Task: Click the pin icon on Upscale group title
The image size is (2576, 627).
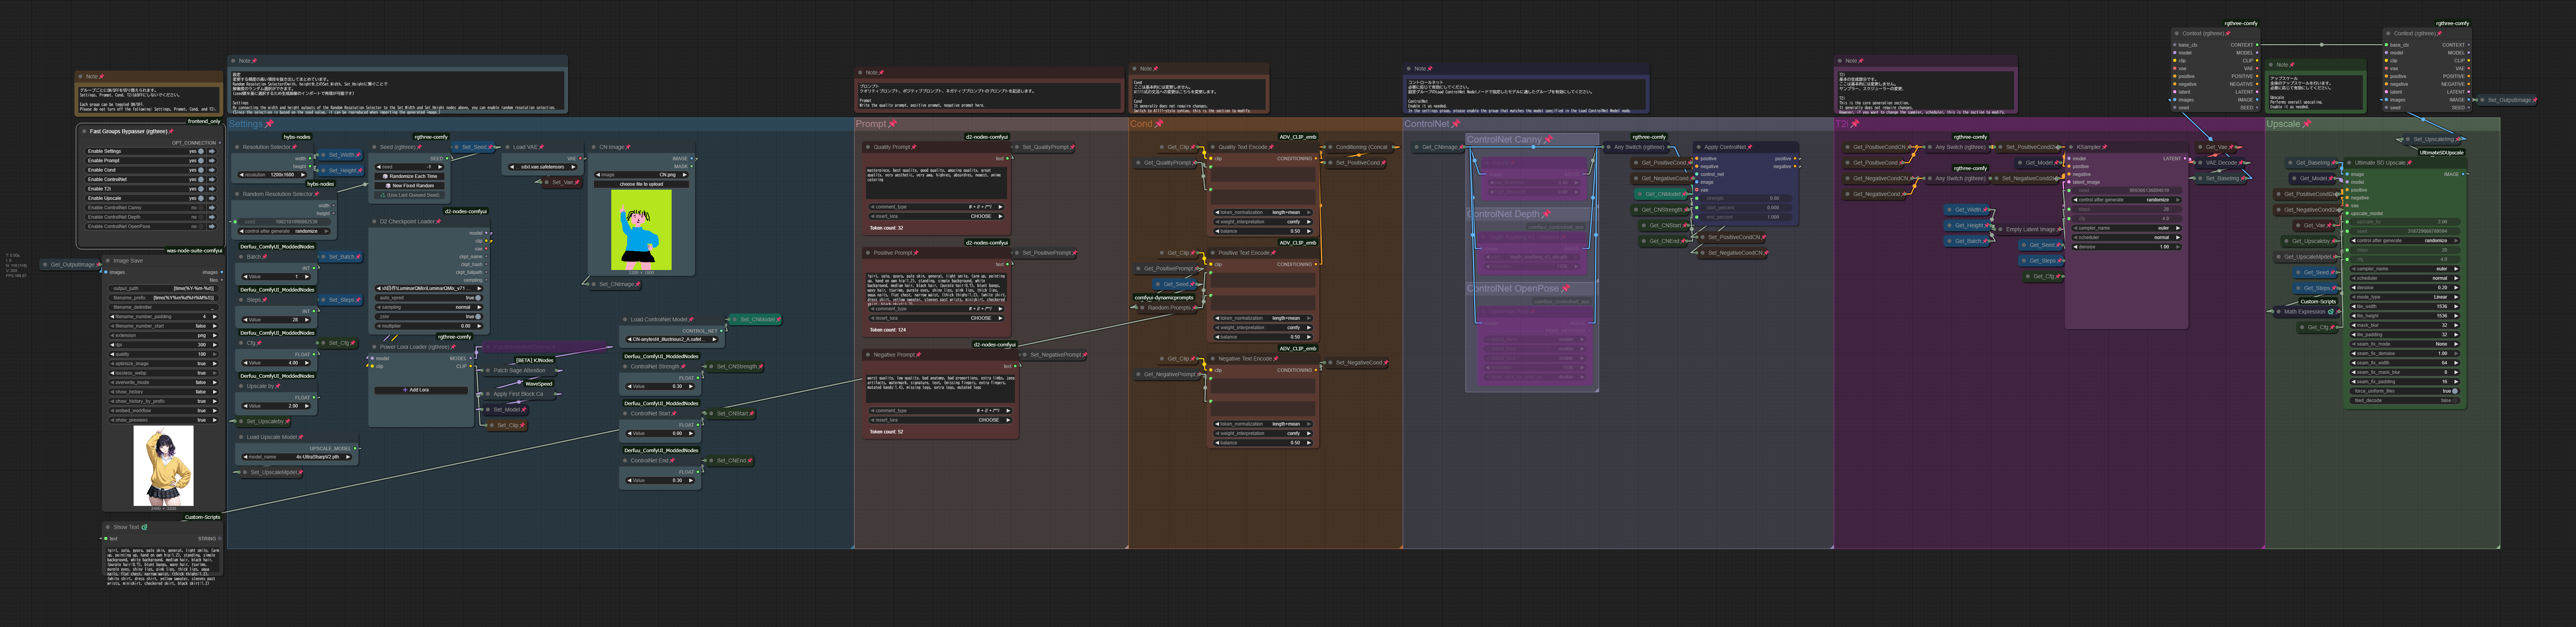Action: click(2307, 124)
